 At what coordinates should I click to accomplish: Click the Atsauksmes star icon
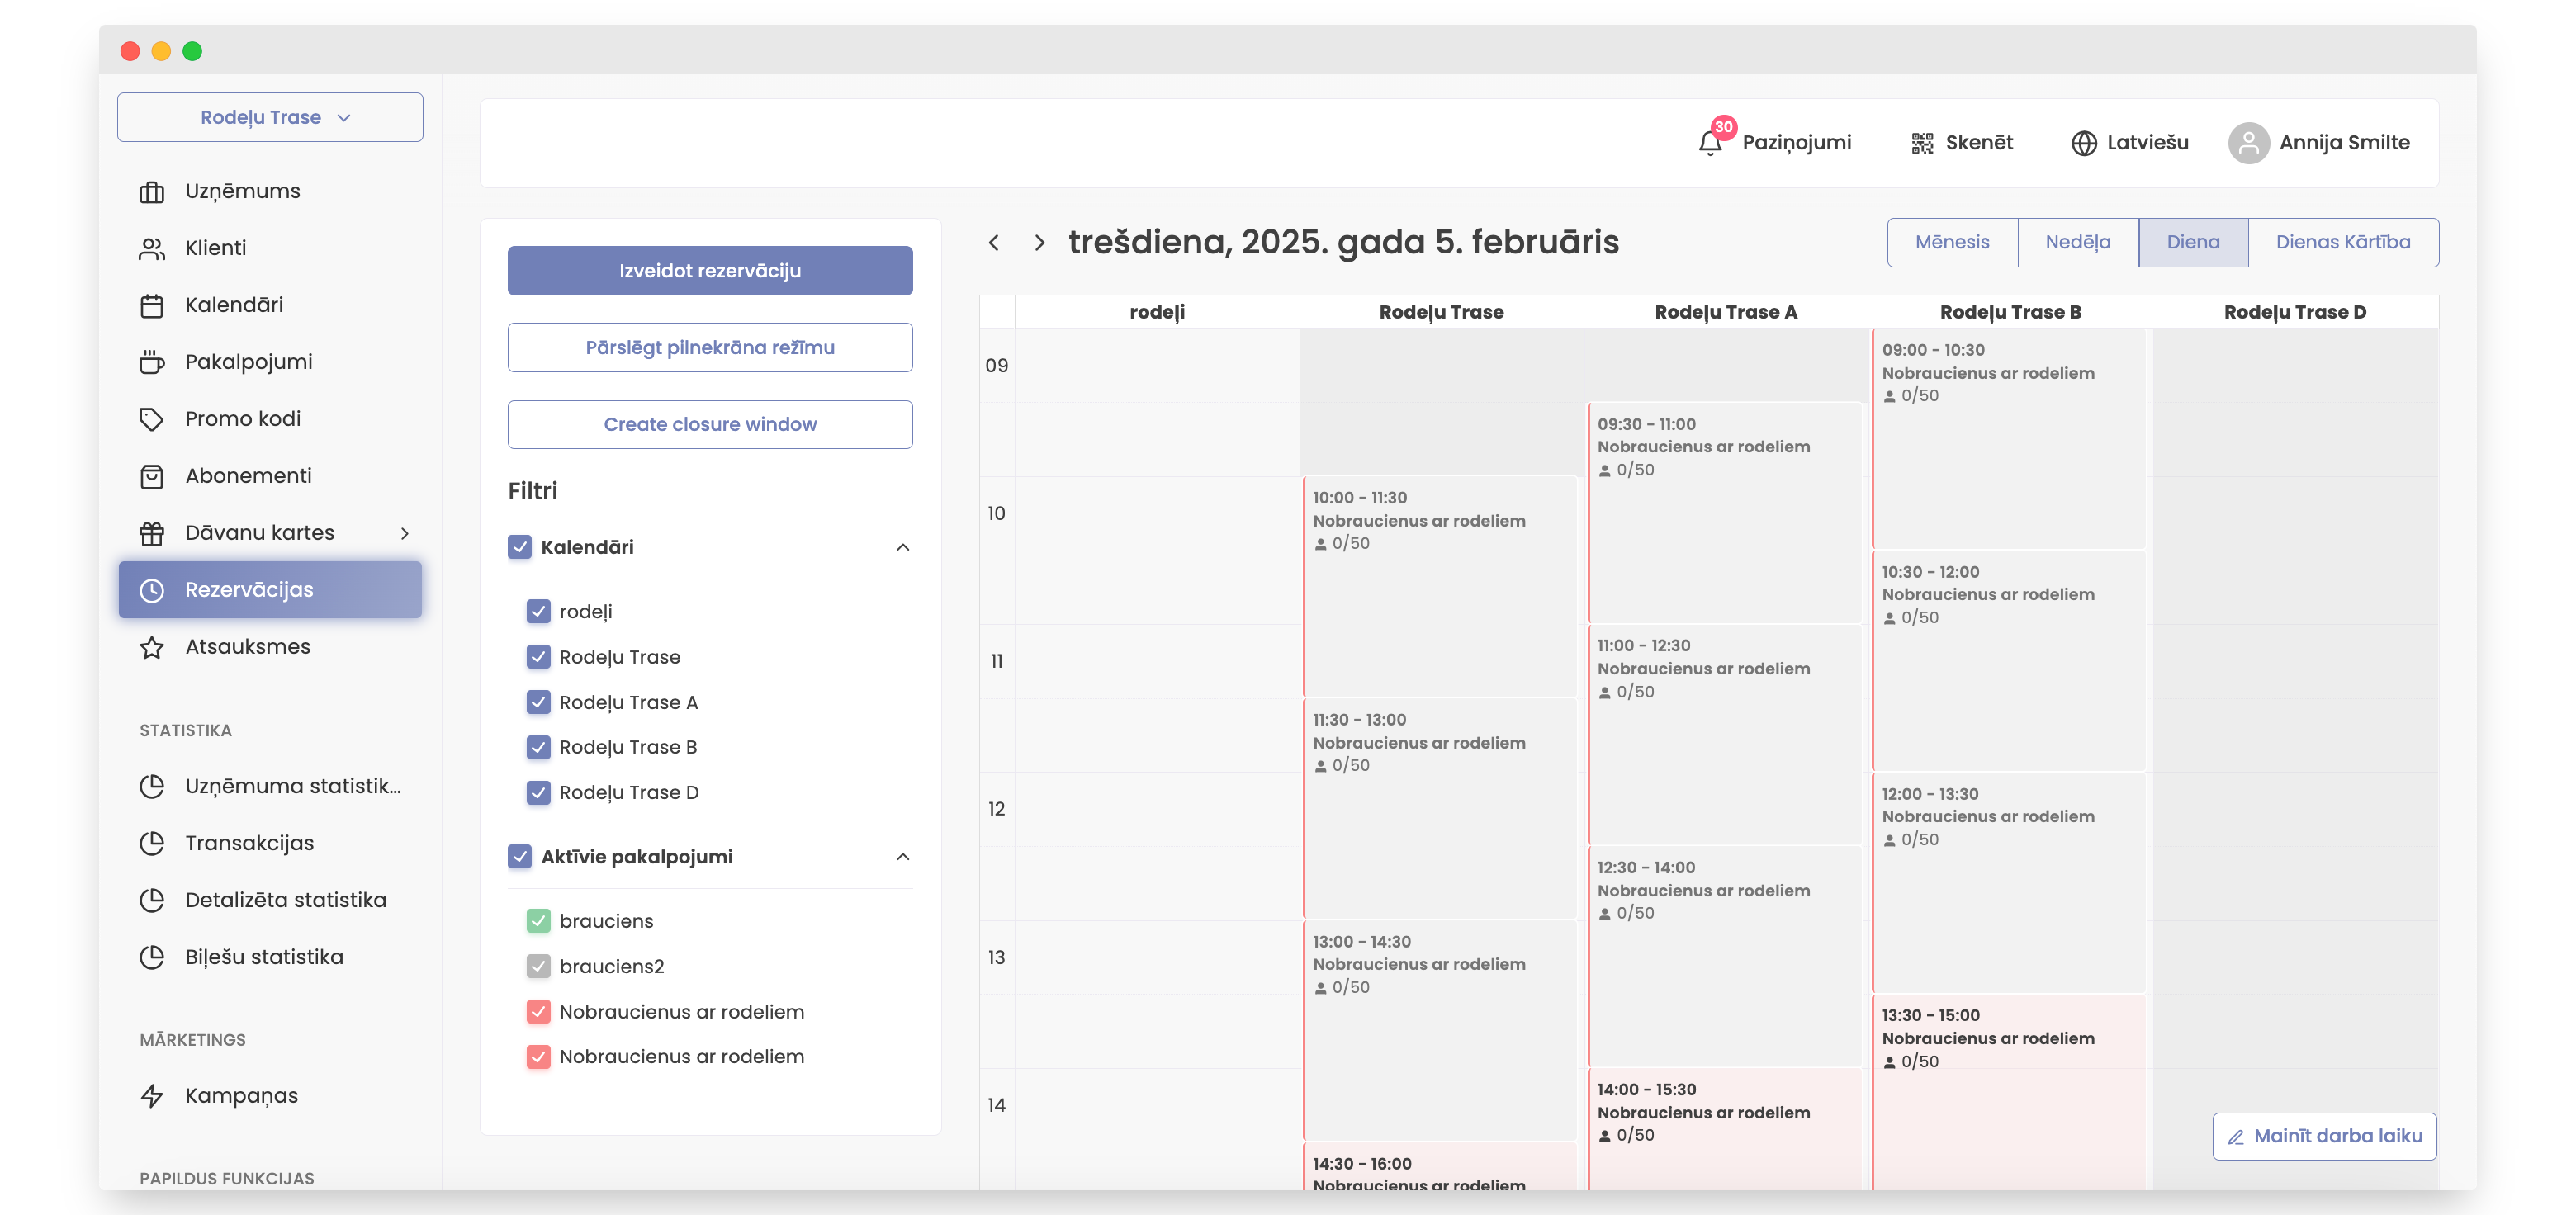pos(152,647)
